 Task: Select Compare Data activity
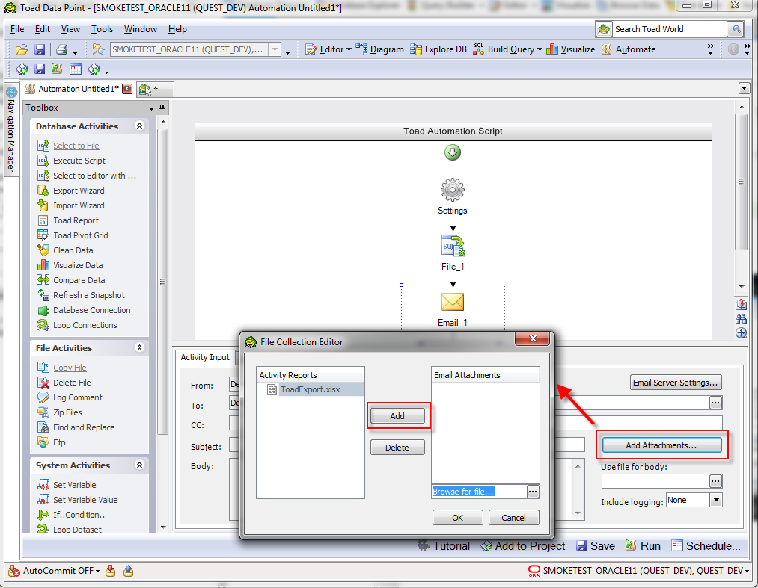pyautogui.click(x=79, y=280)
